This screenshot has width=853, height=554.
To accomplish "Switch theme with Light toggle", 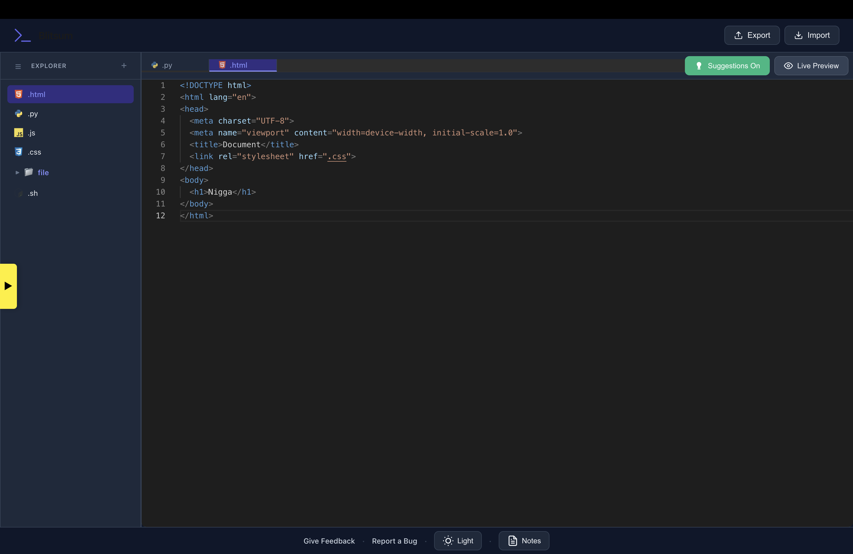I will click(458, 541).
